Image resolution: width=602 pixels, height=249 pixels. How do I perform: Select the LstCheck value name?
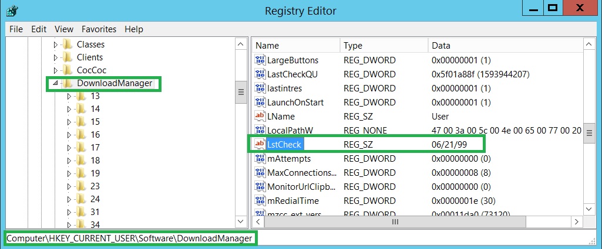pyautogui.click(x=284, y=144)
